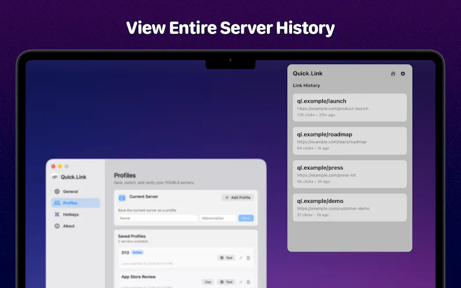The image size is (461, 288).
Task: Click the '46 clicks • 3h ago' text
Action: coord(313,181)
